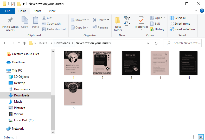Open Network in navigation pane
The height and width of the screenshot is (140, 205).
[15, 129]
